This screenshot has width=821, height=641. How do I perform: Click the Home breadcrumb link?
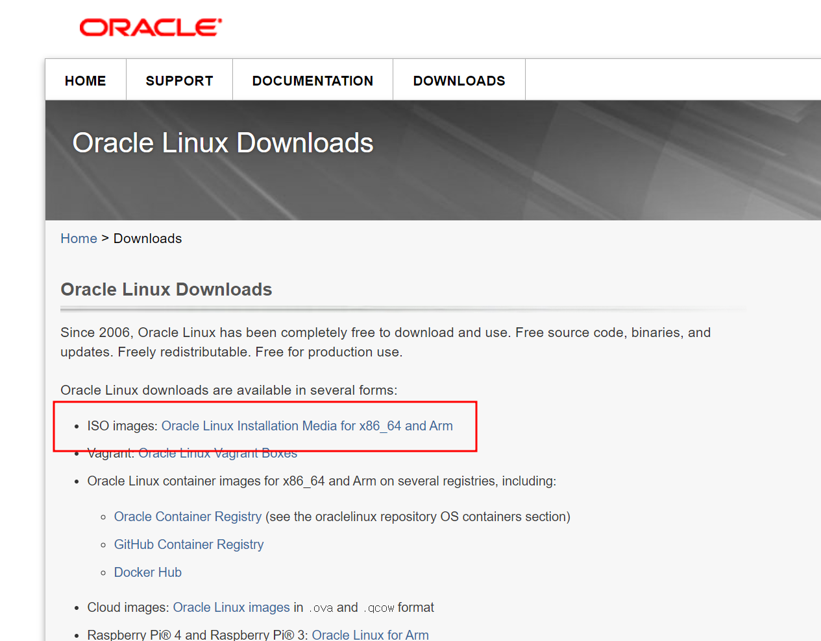(x=79, y=239)
